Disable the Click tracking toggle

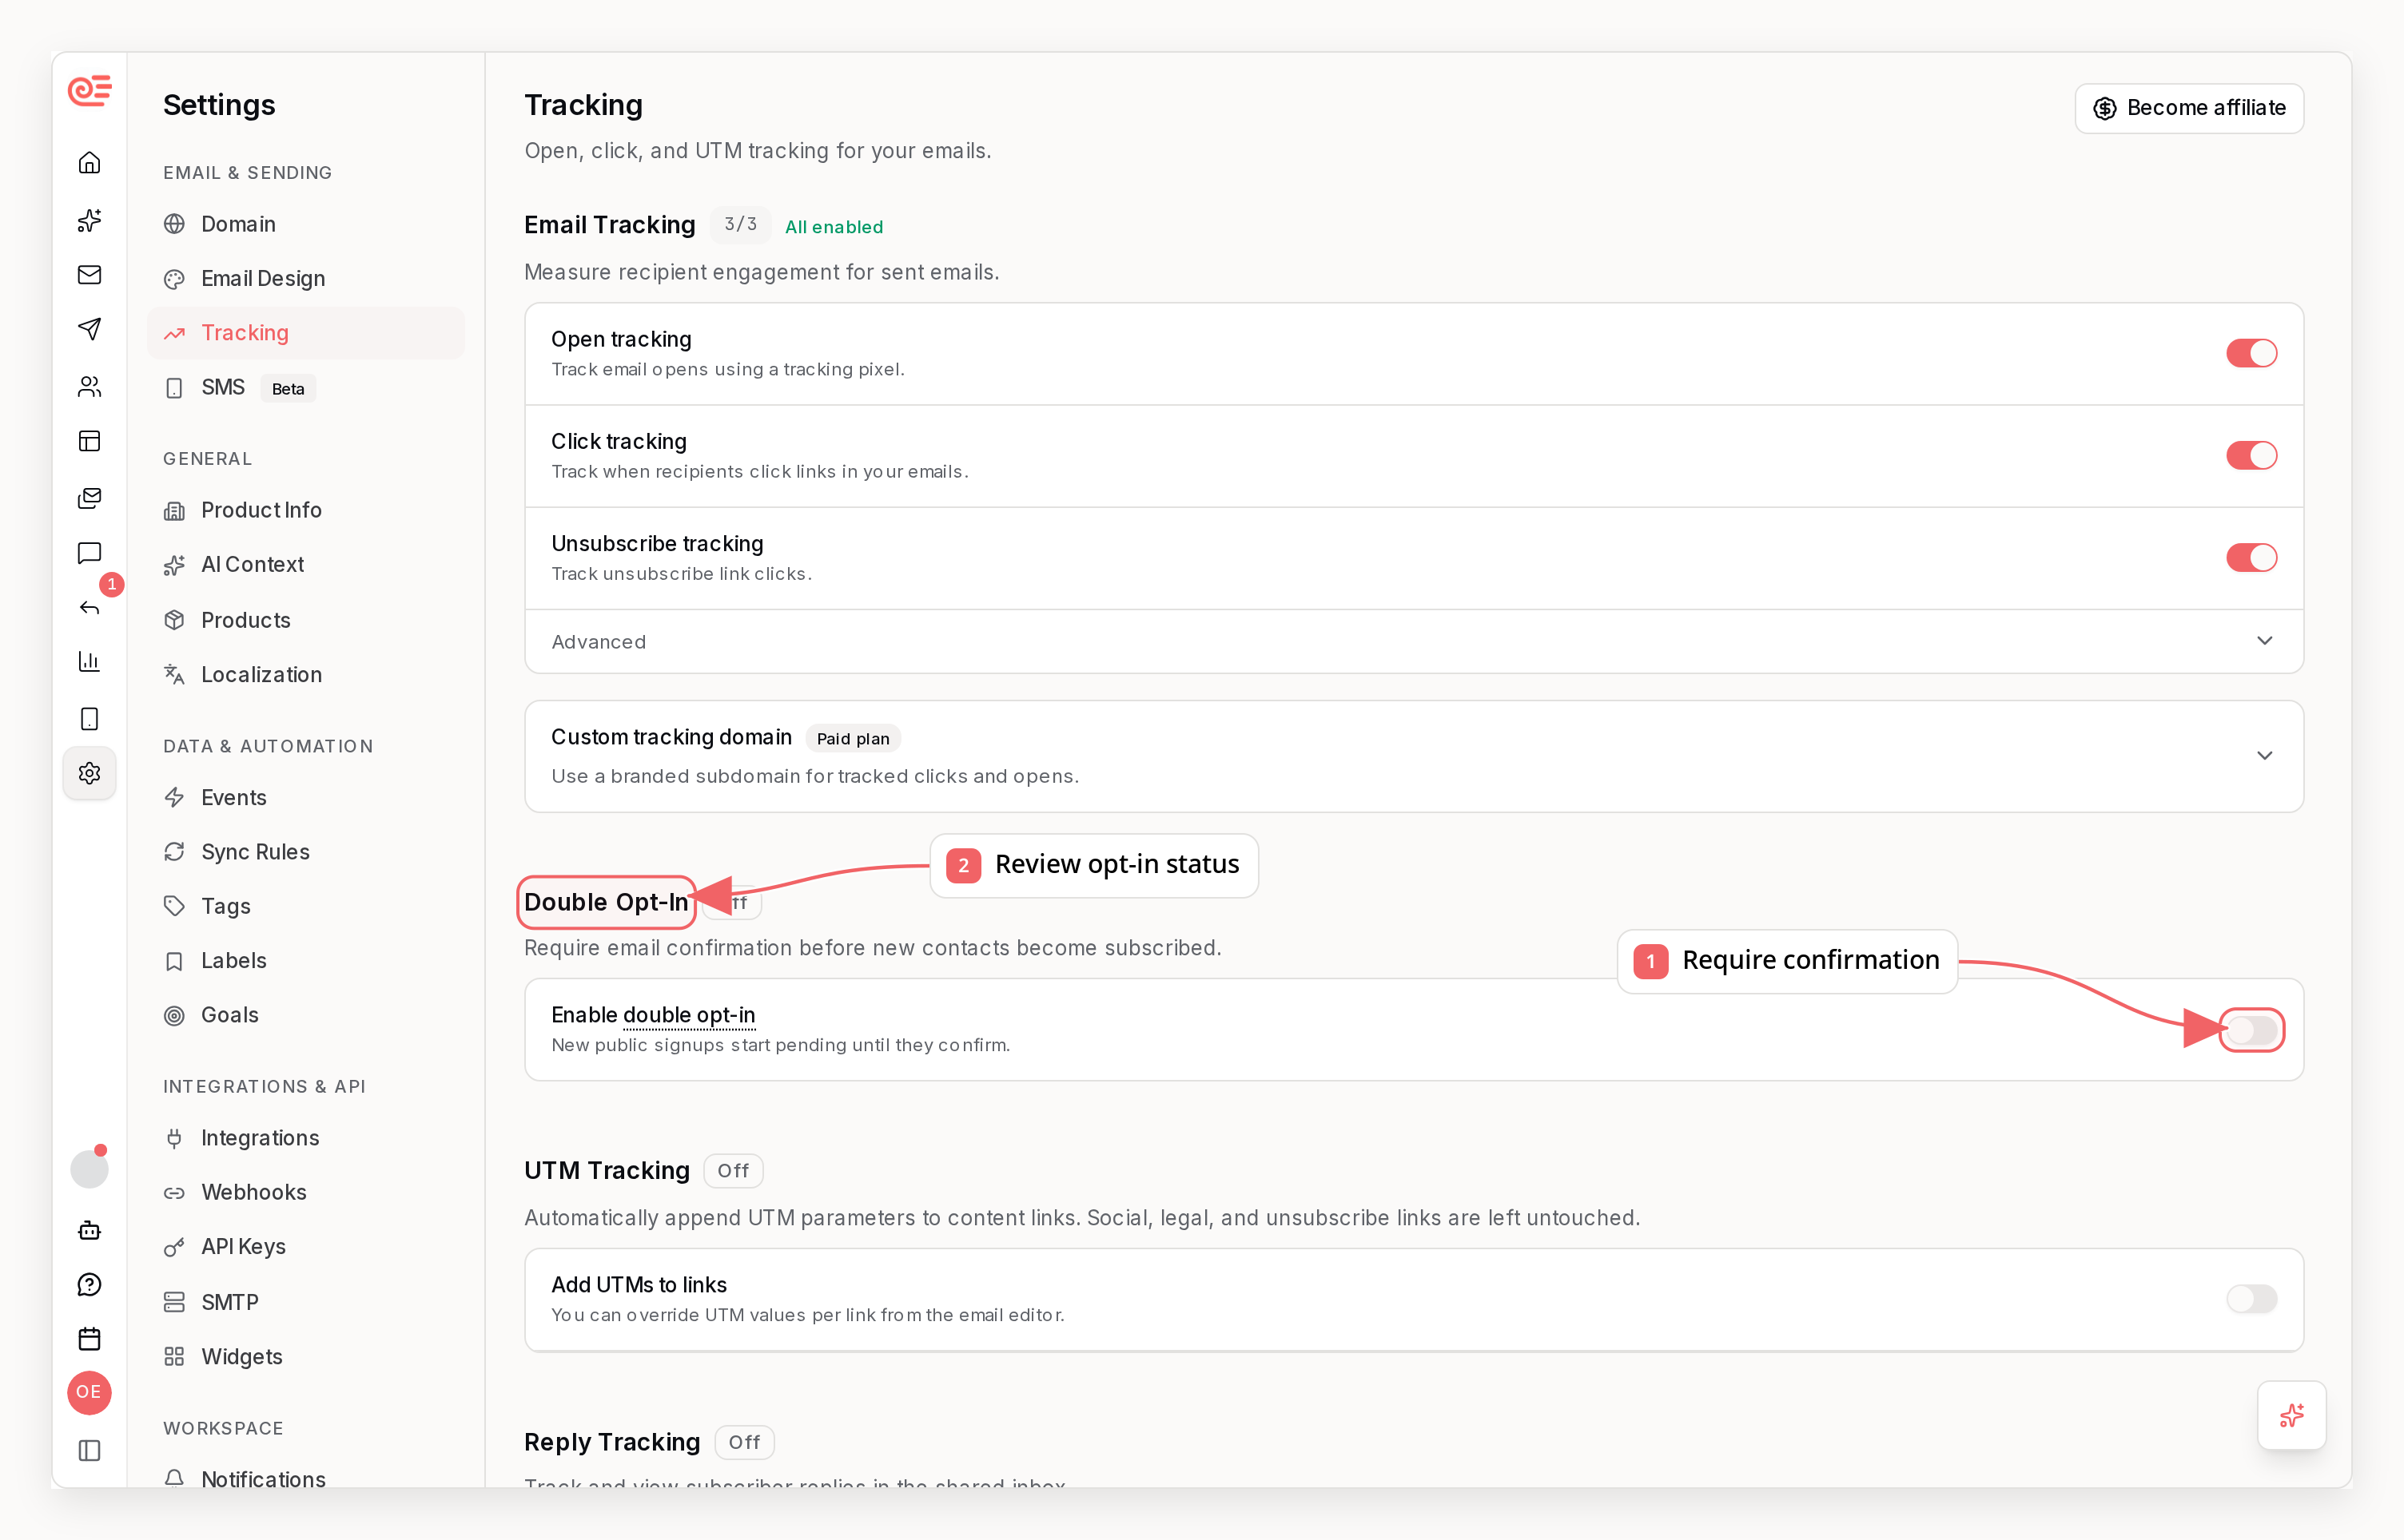pyautogui.click(x=2251, y=455)
